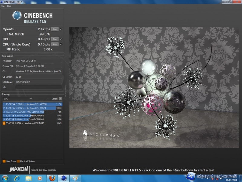Run the OpenGL benchmark test
The image size is (242, 182).
(55, 29)
